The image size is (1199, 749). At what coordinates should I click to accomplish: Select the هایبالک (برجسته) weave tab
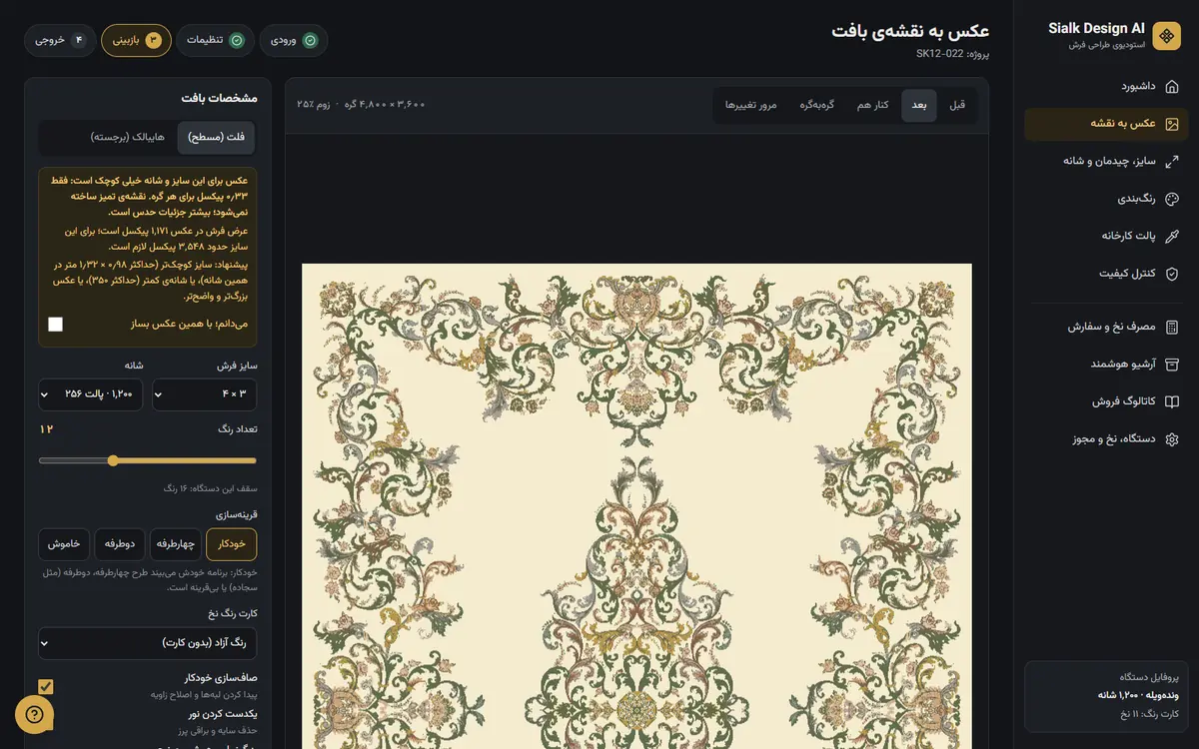pos(127,137)
